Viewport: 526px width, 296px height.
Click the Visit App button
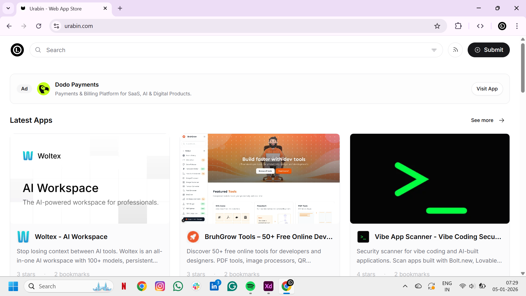click(487, 89)
